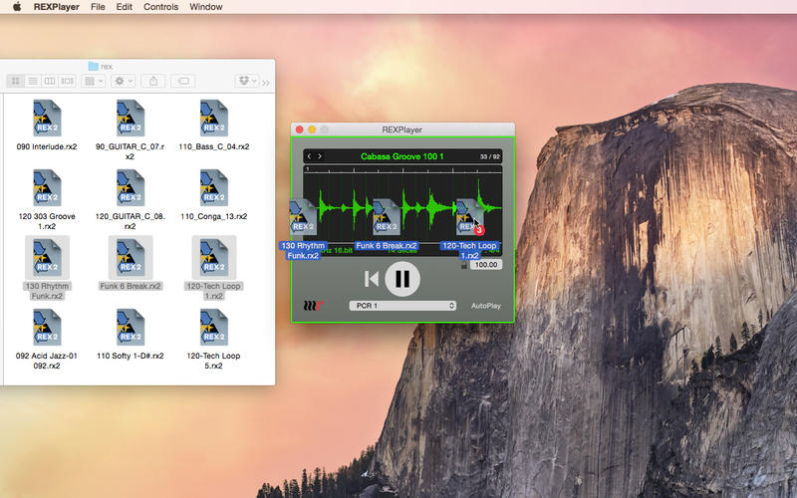Screen dimensions: 797x498
Task: Click the waveform ruler at bar 1
Action: pyautogui.click(x=307, y=169)
